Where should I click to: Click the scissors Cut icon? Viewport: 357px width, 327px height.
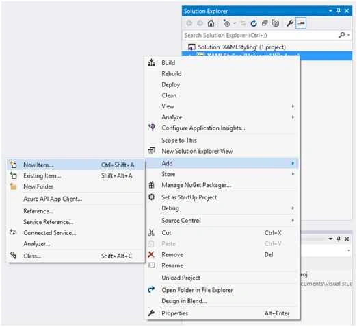tap(151, 232)
